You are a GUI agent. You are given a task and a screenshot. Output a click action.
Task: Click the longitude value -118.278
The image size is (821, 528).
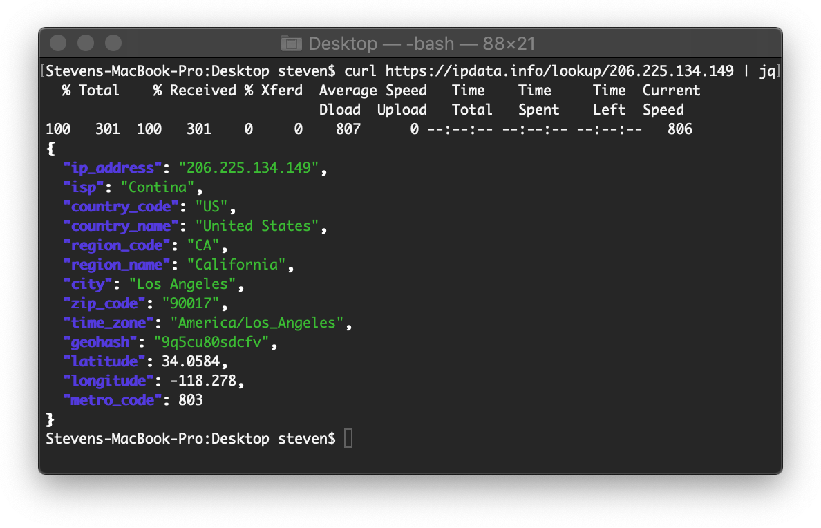[203, 381]
